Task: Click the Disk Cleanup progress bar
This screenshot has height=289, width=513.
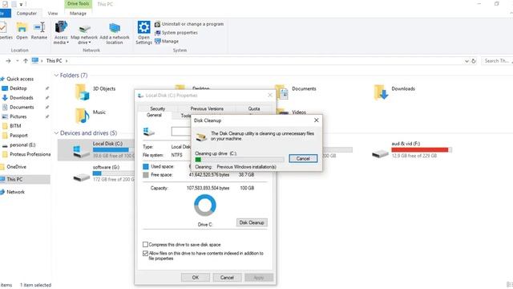Action: point(240,160)
